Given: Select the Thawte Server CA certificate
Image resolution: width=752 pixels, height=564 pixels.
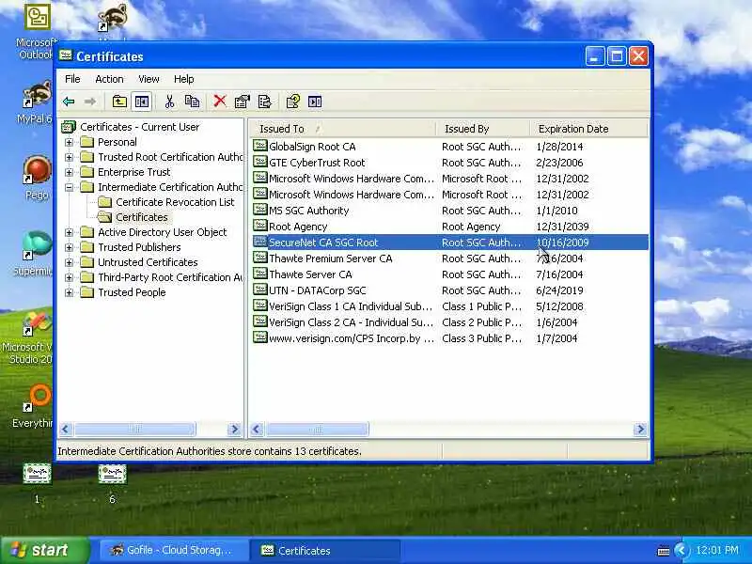Looking at the screenshot, I should pyautogui.click(x=310, y=274).
